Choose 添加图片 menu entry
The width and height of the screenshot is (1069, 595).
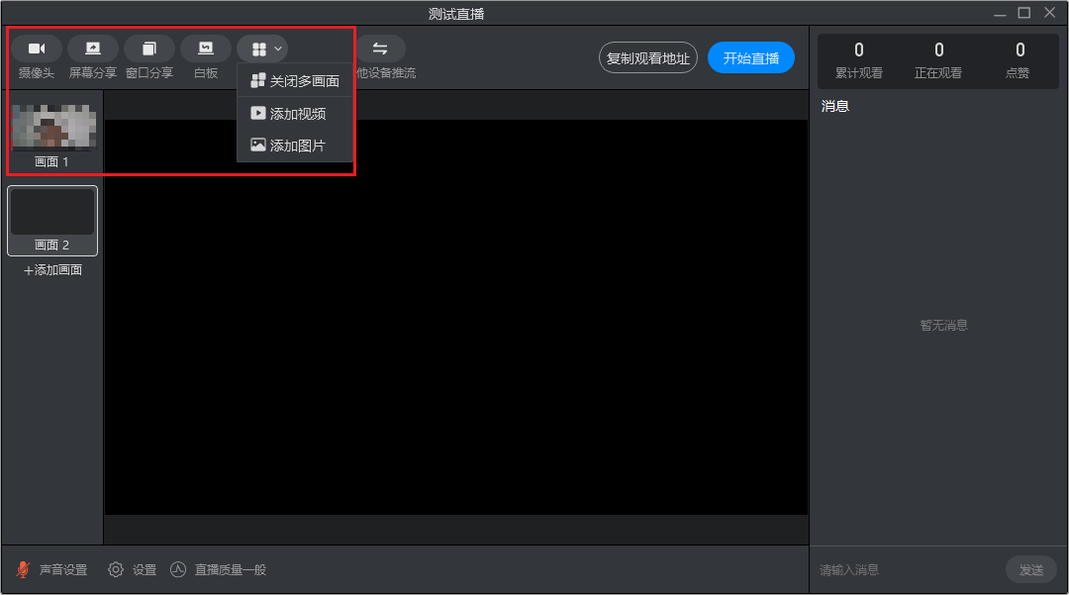[x=295, y=146]
